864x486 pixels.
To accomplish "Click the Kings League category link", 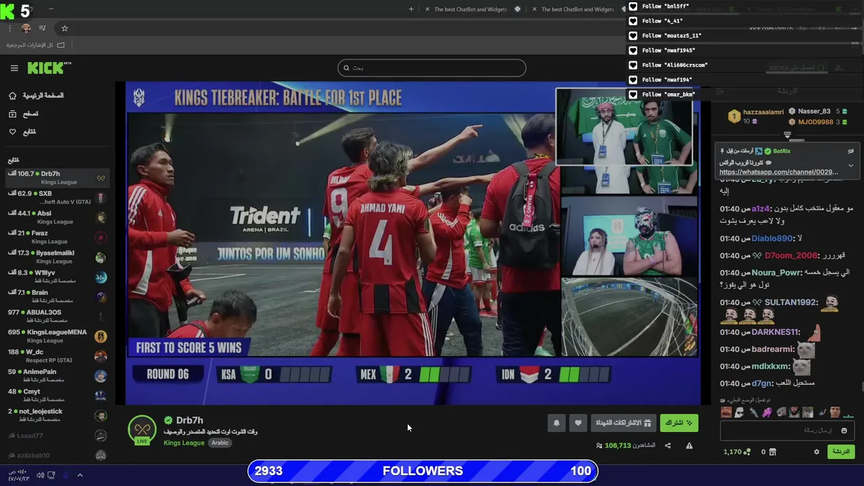I will point(184,443).
